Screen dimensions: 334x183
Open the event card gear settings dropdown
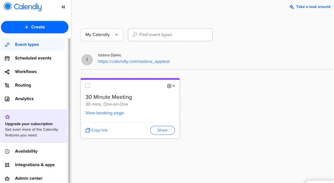pyautogui.click(x=171, y=86)
